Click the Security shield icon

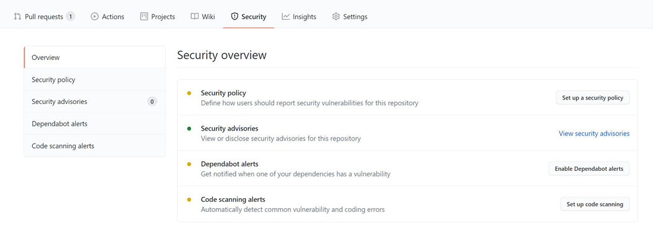coord(234,17)
